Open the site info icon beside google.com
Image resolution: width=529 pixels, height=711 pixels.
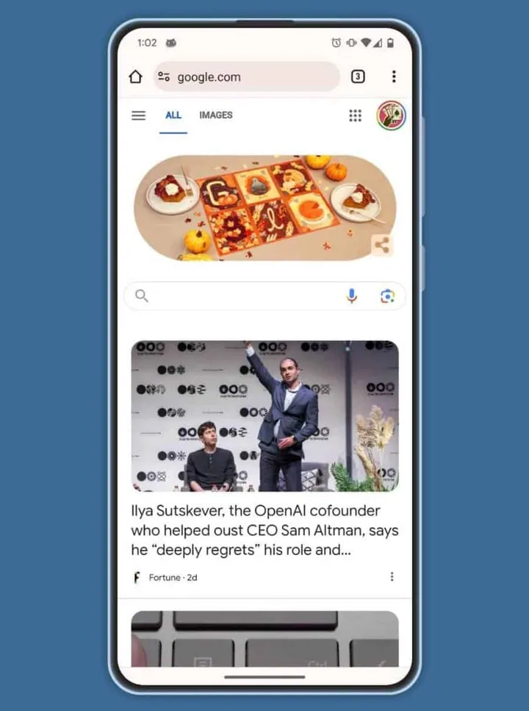coord(164,76)
